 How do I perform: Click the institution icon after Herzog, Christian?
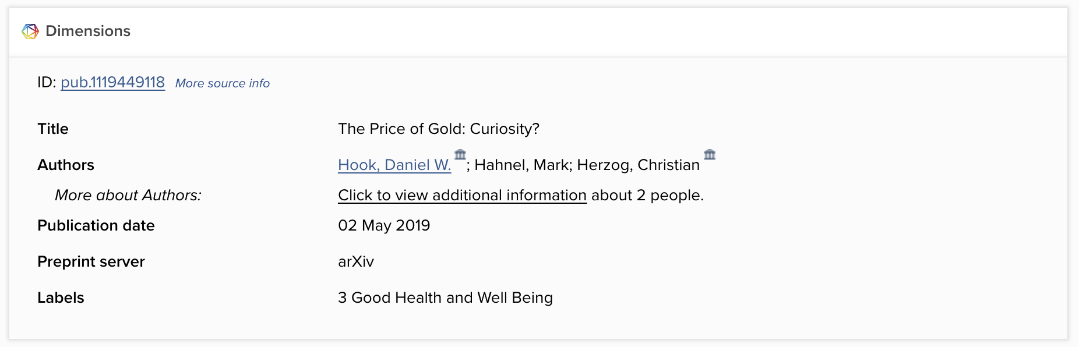[x=710, y=154]
